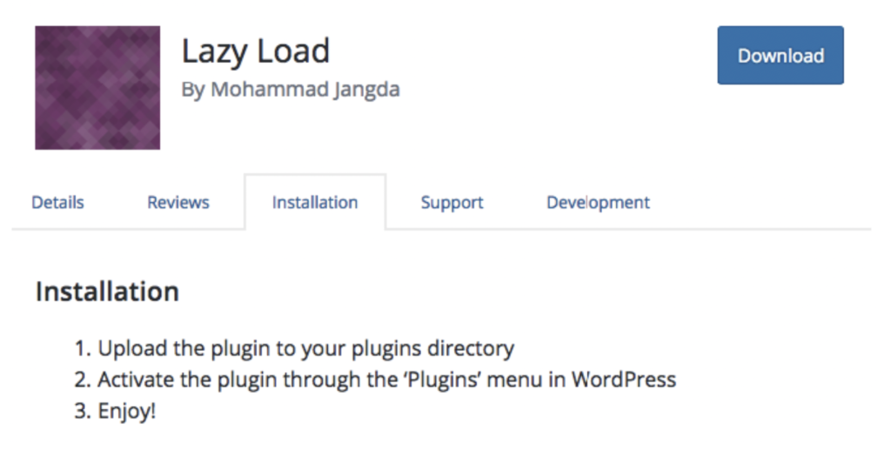This screenshot has height=450, width=891.
Task: Click the list number 1 marker
Action: click(x=82, y=349)
